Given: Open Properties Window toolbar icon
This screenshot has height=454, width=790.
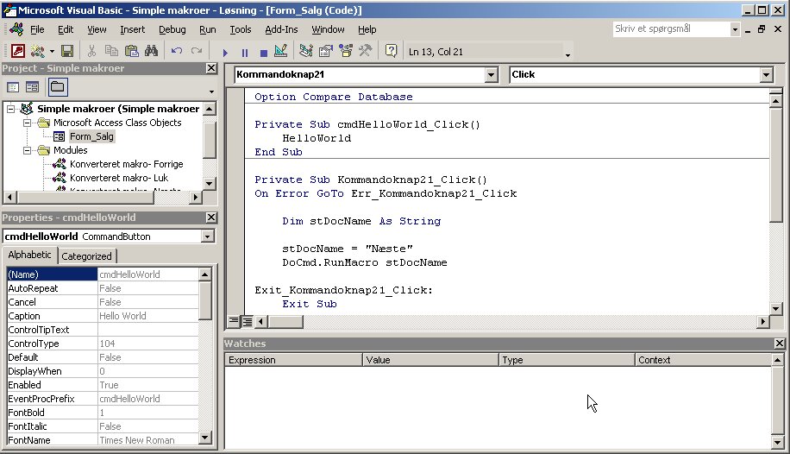Looking at the screenshot, I should click(x=326, y=51).
